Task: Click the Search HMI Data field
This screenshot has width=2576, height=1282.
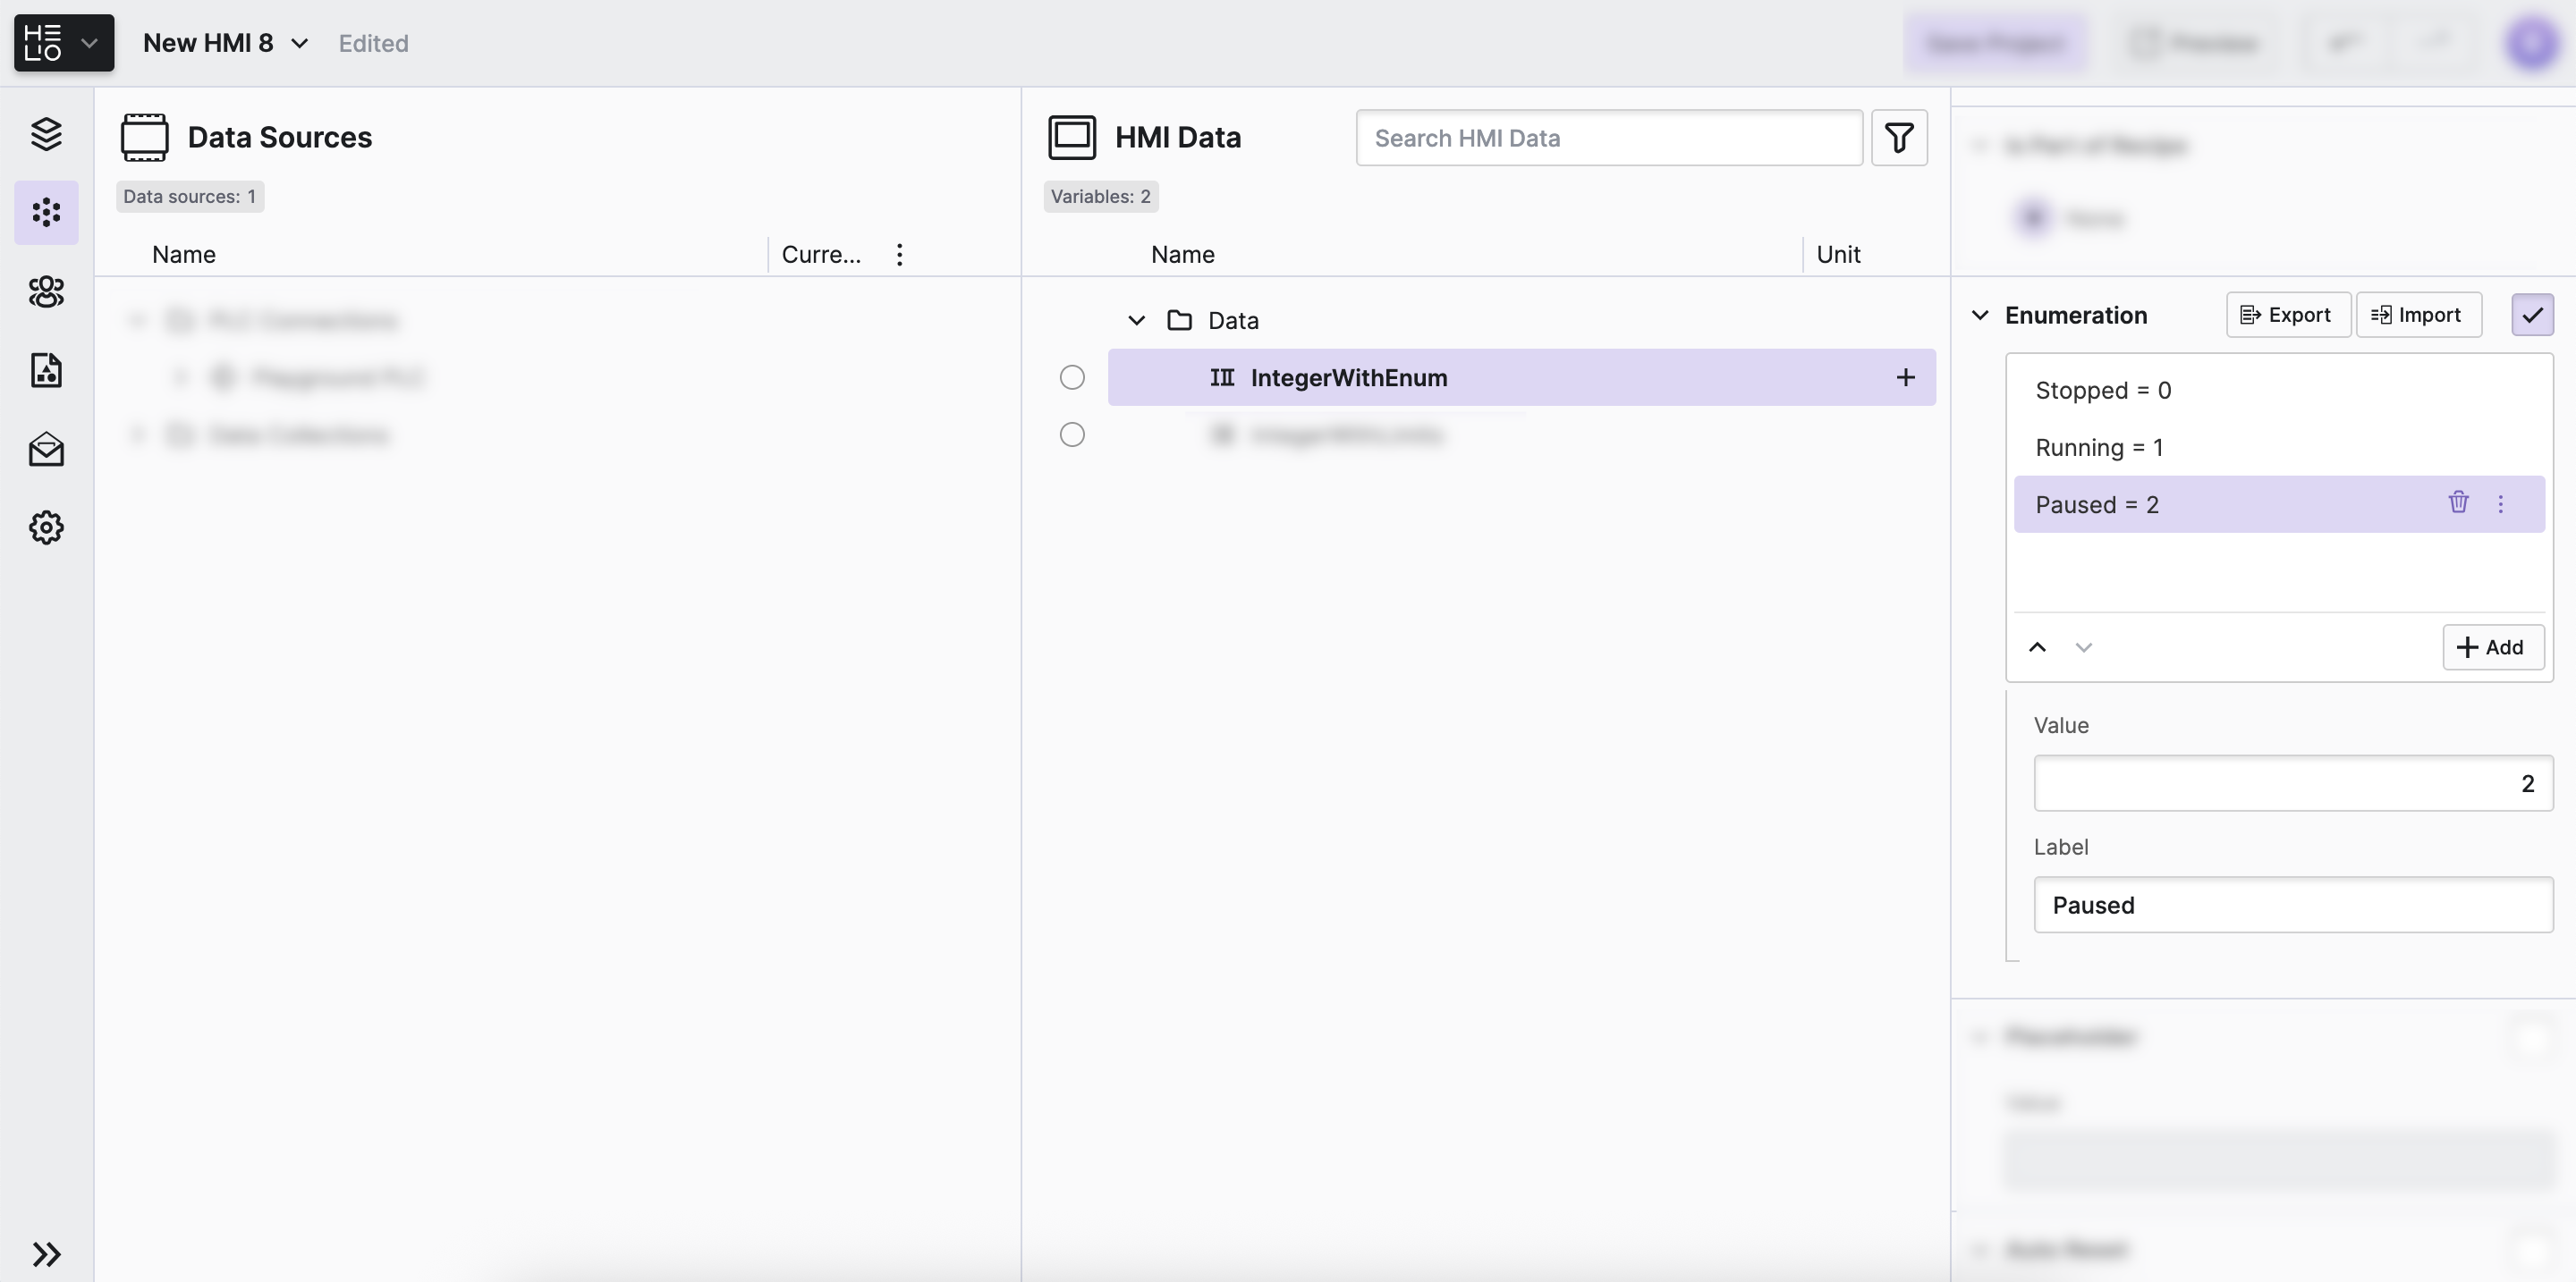Action: pyautogui.click(x=1608, y=138)
